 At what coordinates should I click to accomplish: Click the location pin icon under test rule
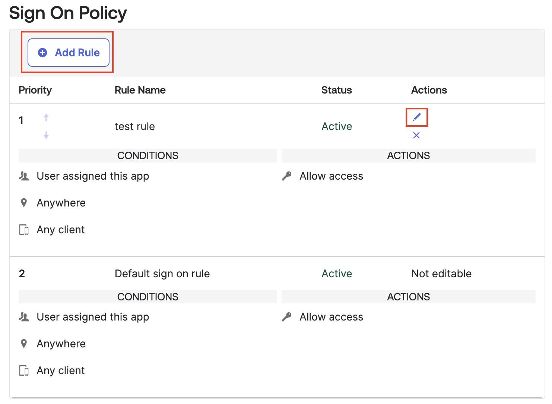[24, 203]
